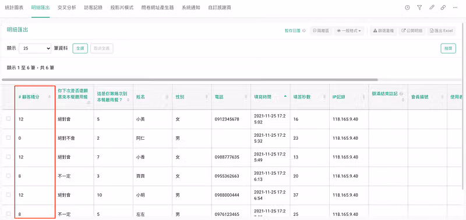Open the rows-per-page dropdown showing 25
This screenshot has height=220, width=466.
point(35,48)
